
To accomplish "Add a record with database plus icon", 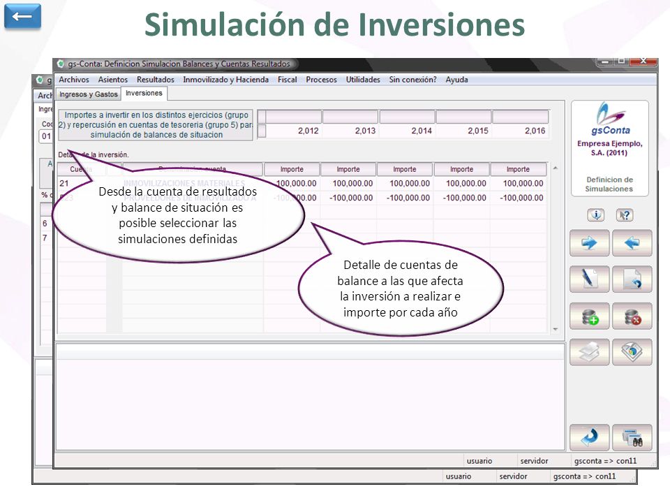I will (589, 316).
